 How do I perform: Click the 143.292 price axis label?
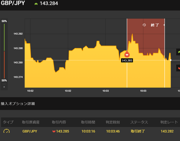point(18,34)
